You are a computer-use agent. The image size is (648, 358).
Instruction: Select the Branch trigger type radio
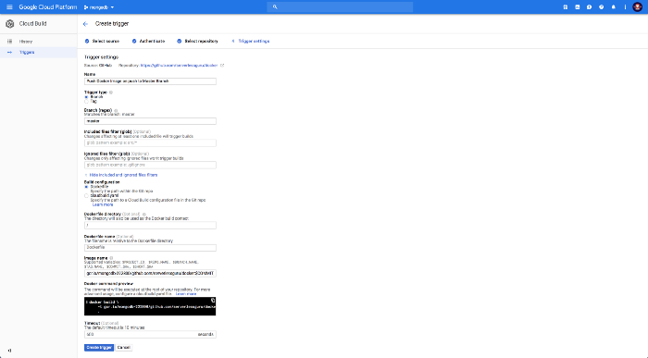[86, 97]
